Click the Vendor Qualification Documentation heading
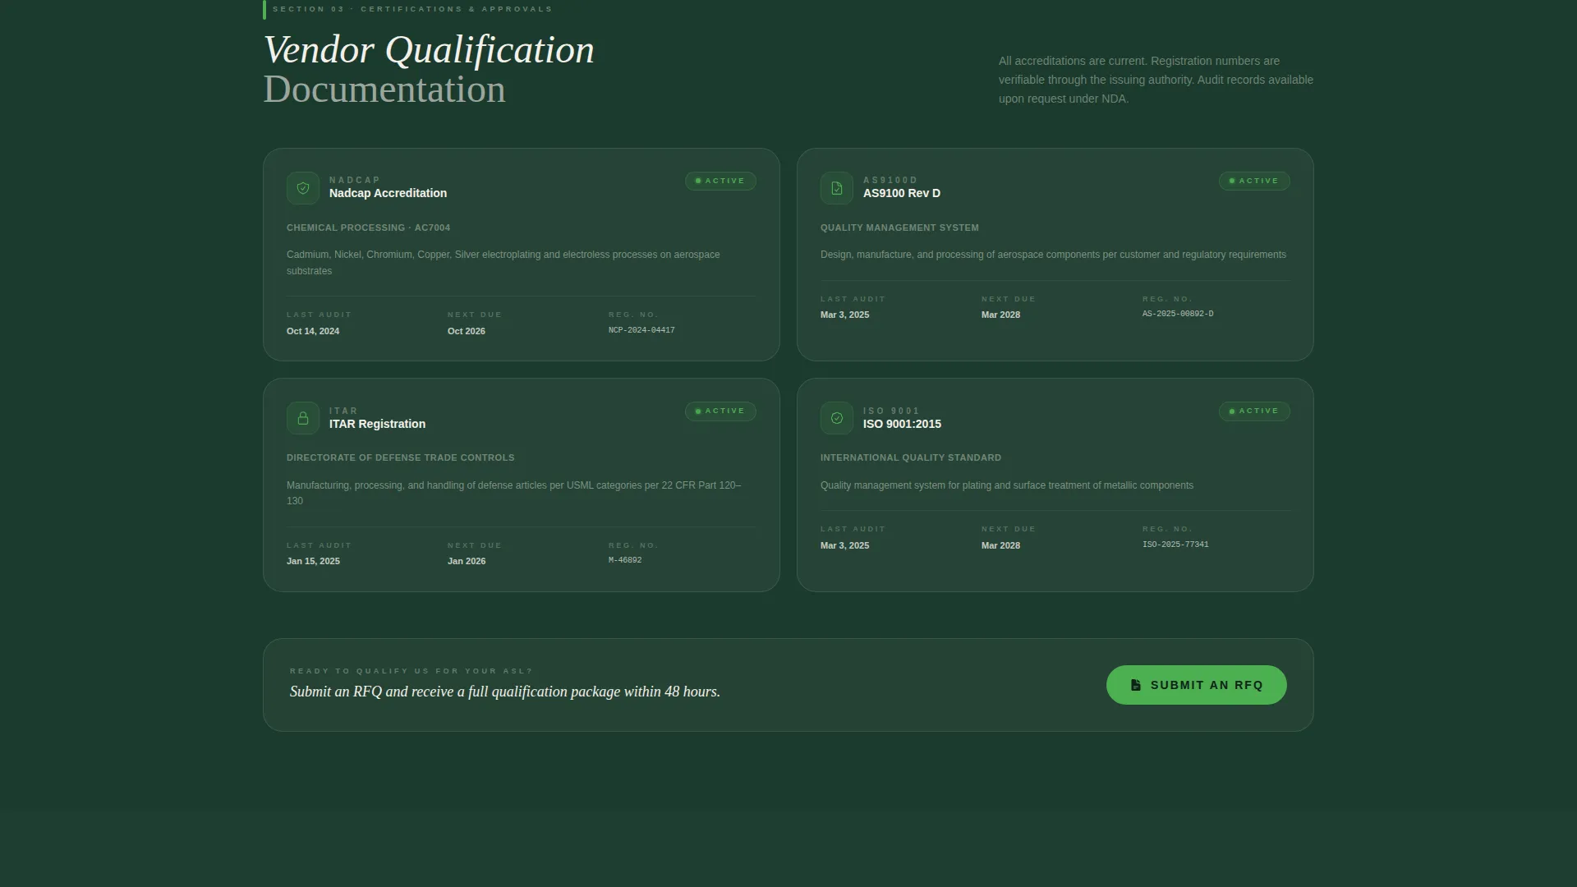Screen dimensions: 1577x887 coord(429,70)
